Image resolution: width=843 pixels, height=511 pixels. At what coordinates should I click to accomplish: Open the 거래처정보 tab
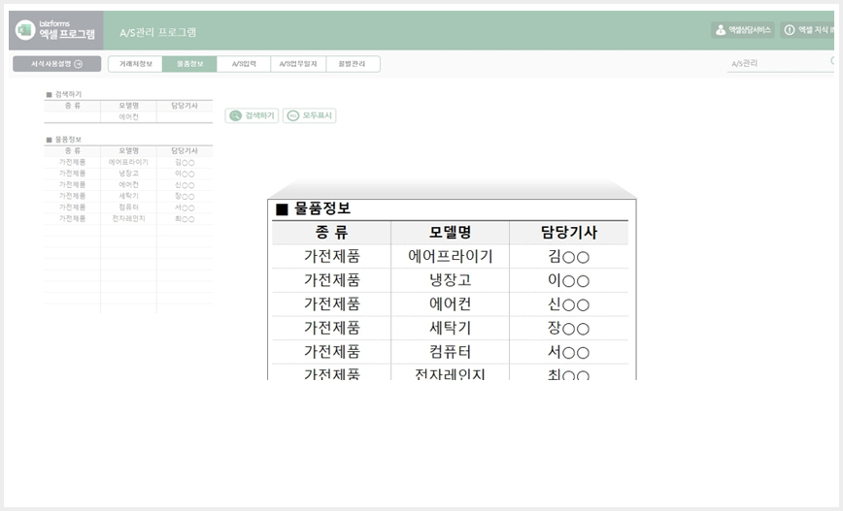tap(136, 64)
